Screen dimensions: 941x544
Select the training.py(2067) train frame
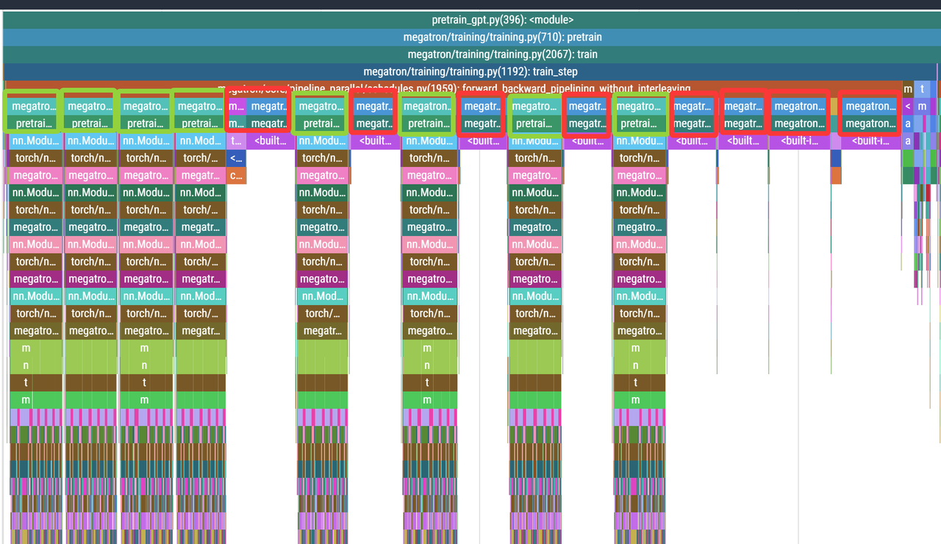[x=470, y=54]
